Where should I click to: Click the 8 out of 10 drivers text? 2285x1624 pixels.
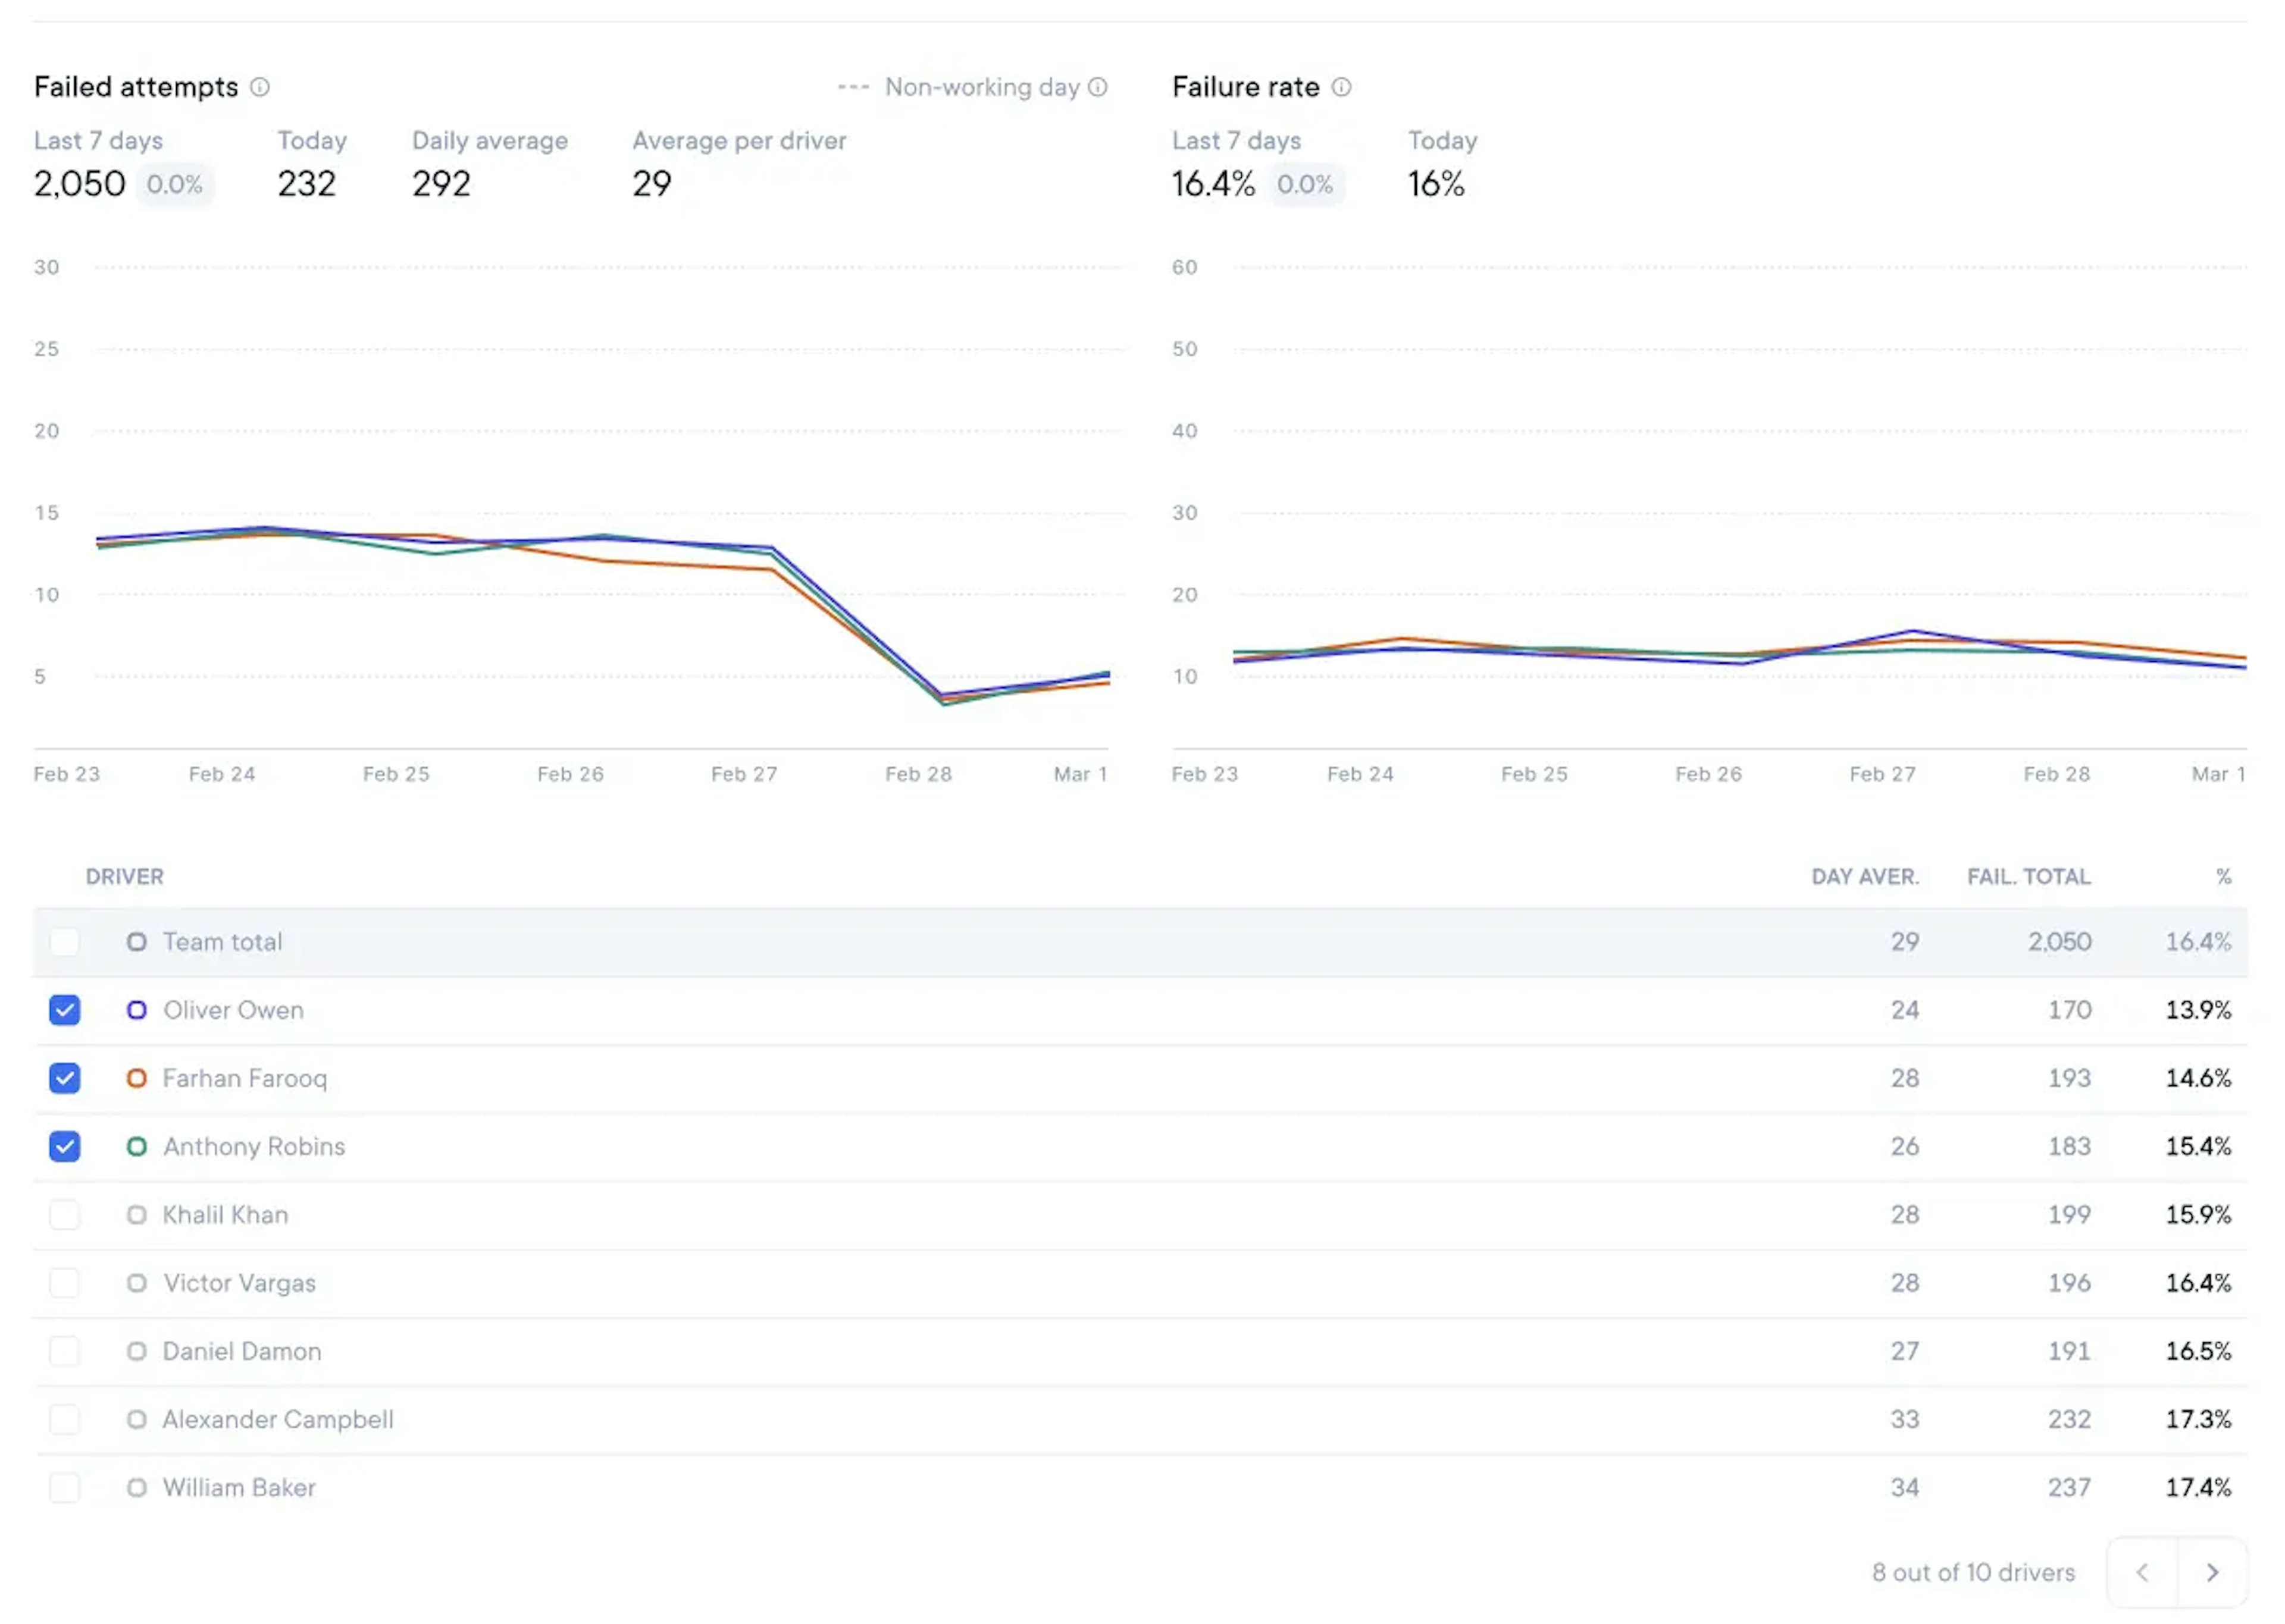[x=1973, y=1572]
